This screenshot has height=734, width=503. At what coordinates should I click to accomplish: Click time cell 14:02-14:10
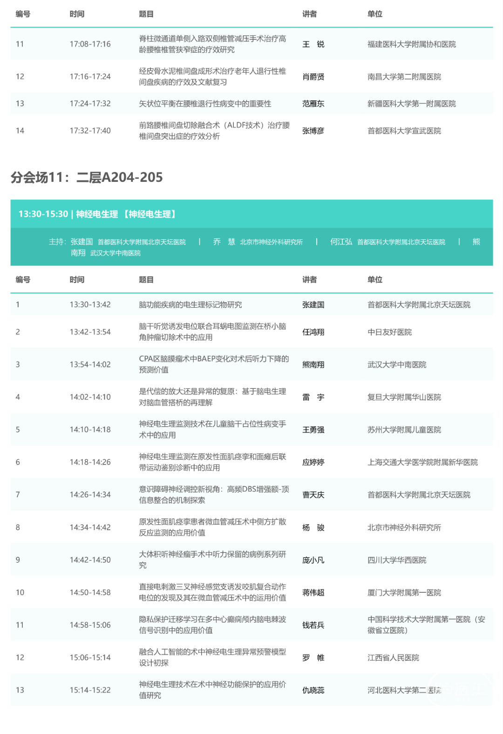[90, 397]
